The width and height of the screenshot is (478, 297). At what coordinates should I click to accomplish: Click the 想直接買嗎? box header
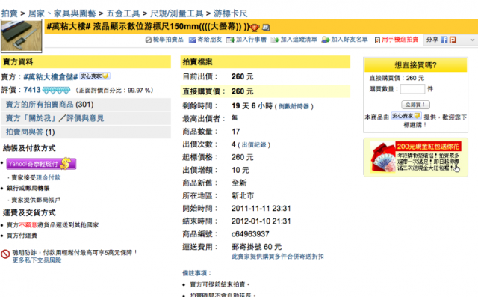pyautogui.click(x=415, y=65)
